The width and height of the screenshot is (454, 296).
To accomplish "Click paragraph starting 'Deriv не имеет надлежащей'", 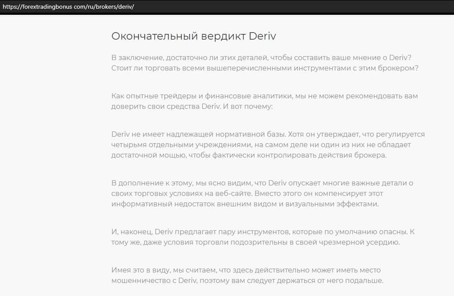I will (268, 145).
